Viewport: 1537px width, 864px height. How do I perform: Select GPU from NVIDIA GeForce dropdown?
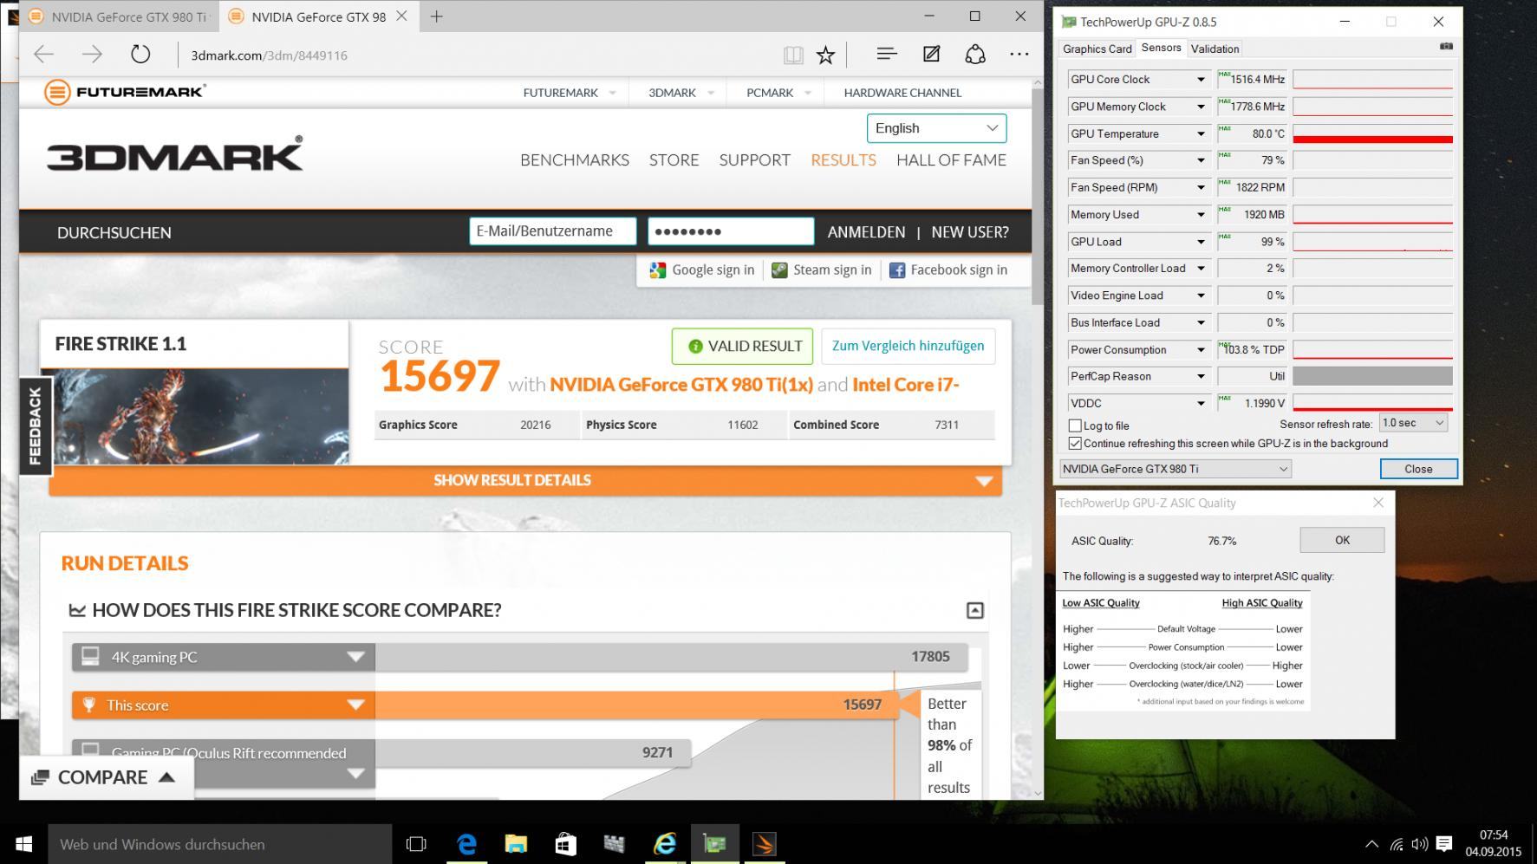(x=1175, y=469)
